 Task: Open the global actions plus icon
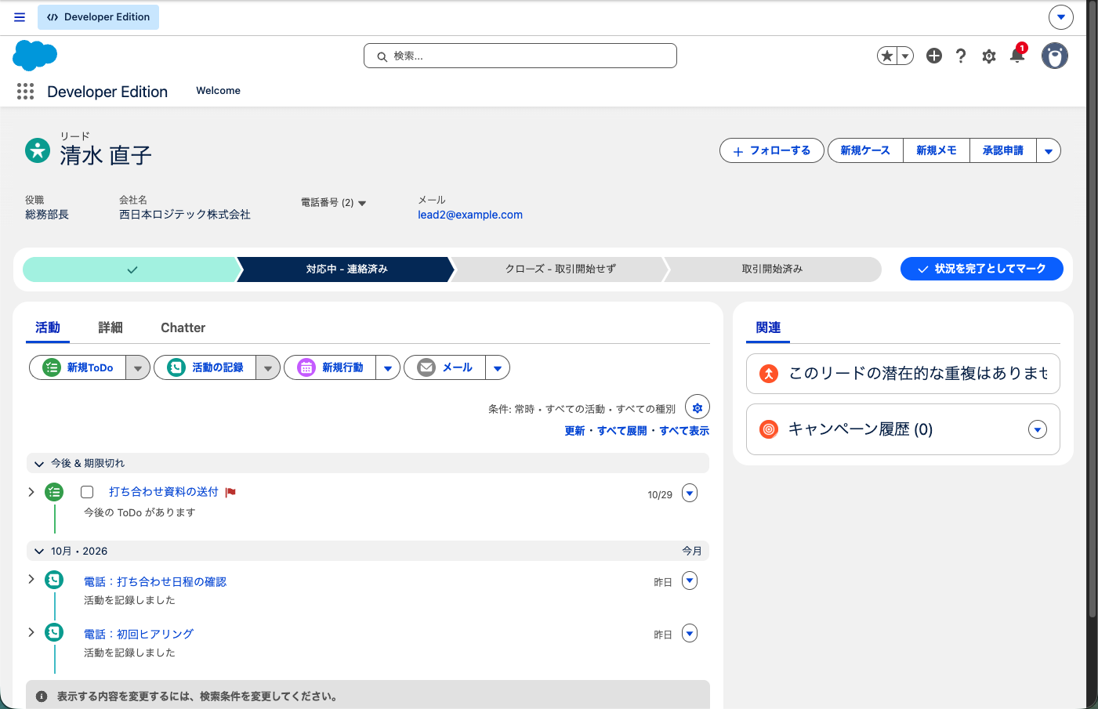tap(933, 56)
